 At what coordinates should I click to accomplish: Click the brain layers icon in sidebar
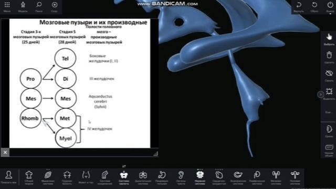tap(329, 129)
